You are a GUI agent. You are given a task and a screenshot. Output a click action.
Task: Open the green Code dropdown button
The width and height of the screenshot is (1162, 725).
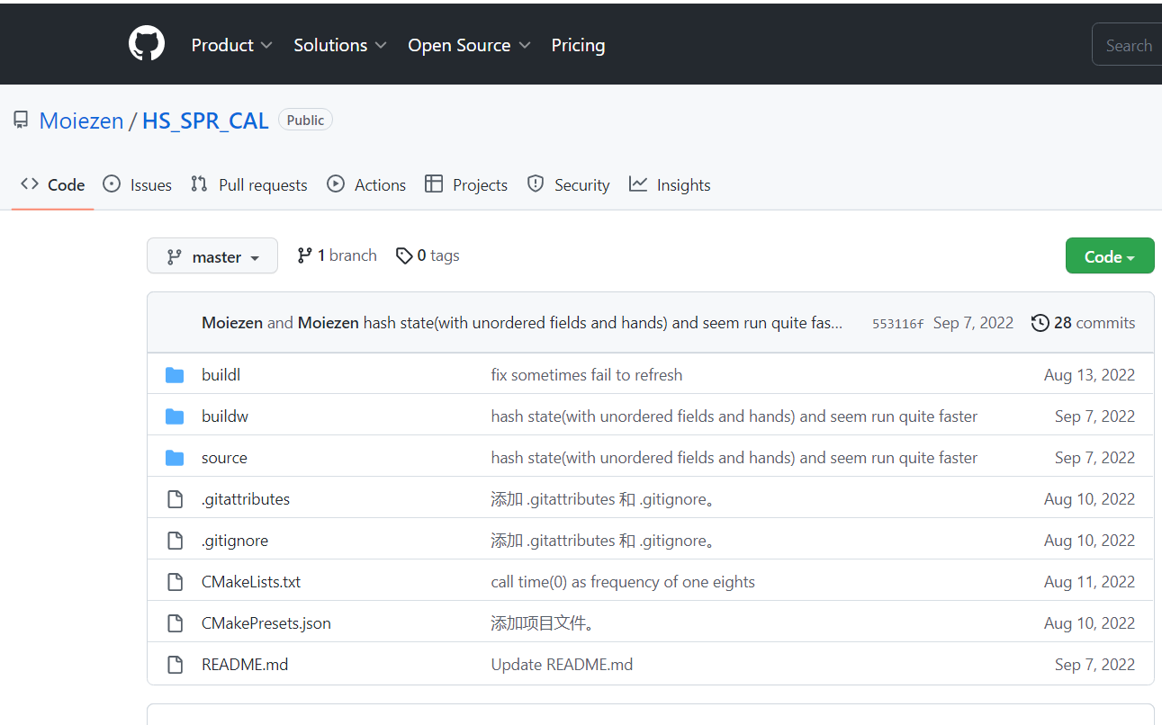point(1110,255)
